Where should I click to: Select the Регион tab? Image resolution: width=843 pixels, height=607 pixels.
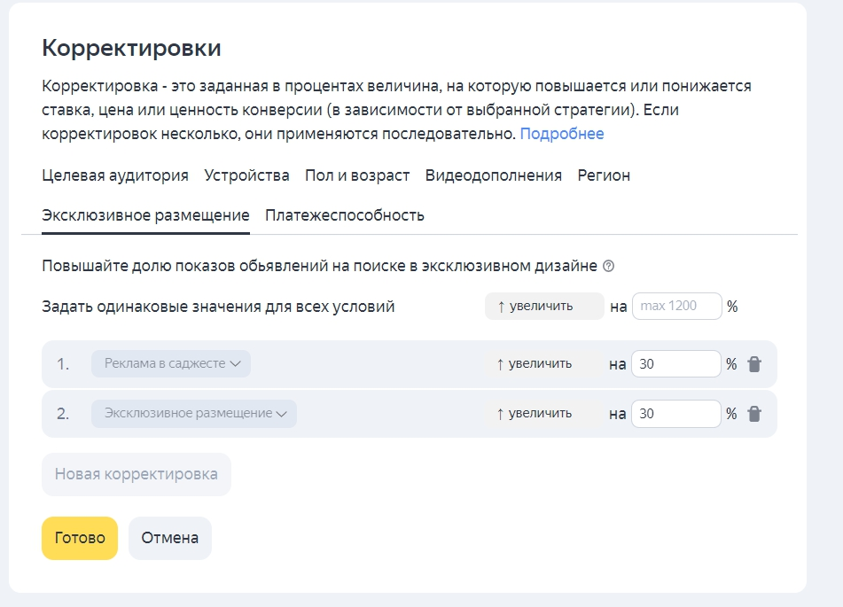604,175
